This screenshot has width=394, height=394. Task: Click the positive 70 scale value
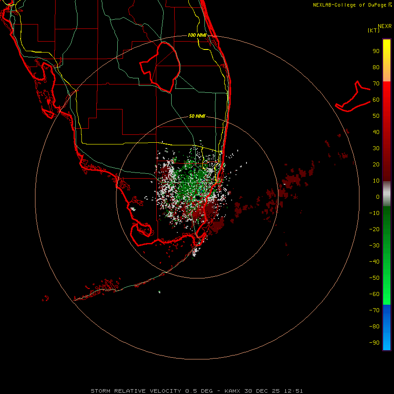[376, 84]
